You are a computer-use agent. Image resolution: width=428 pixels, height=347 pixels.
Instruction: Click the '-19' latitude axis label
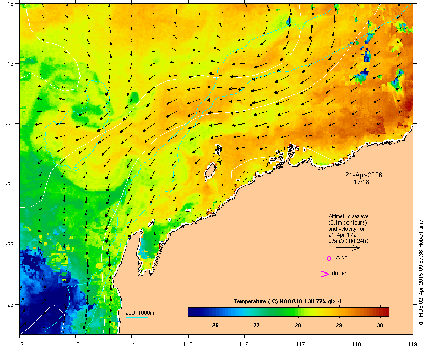[9, 64]
